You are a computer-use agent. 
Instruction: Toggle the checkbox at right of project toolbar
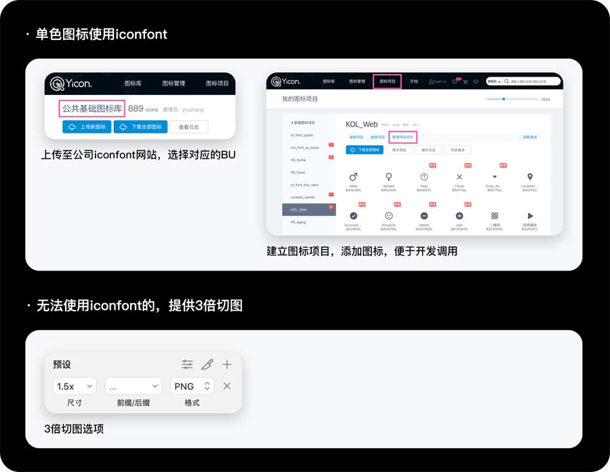click(x=521, y=137)
